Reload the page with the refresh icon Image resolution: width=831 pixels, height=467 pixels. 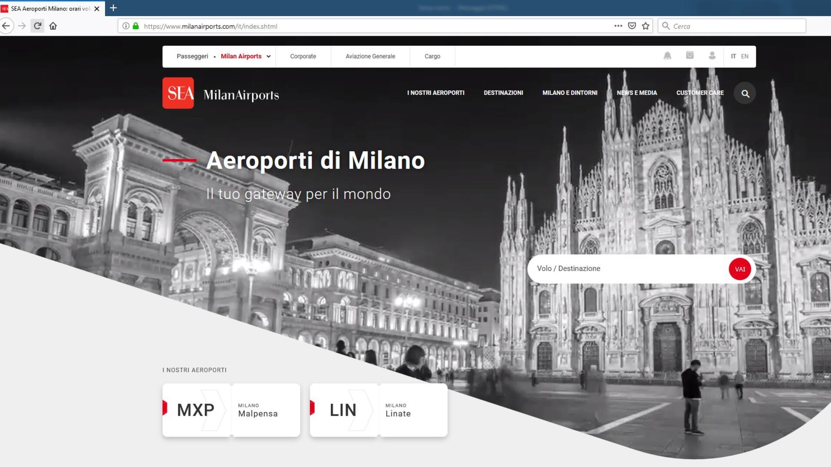(37, 26)
